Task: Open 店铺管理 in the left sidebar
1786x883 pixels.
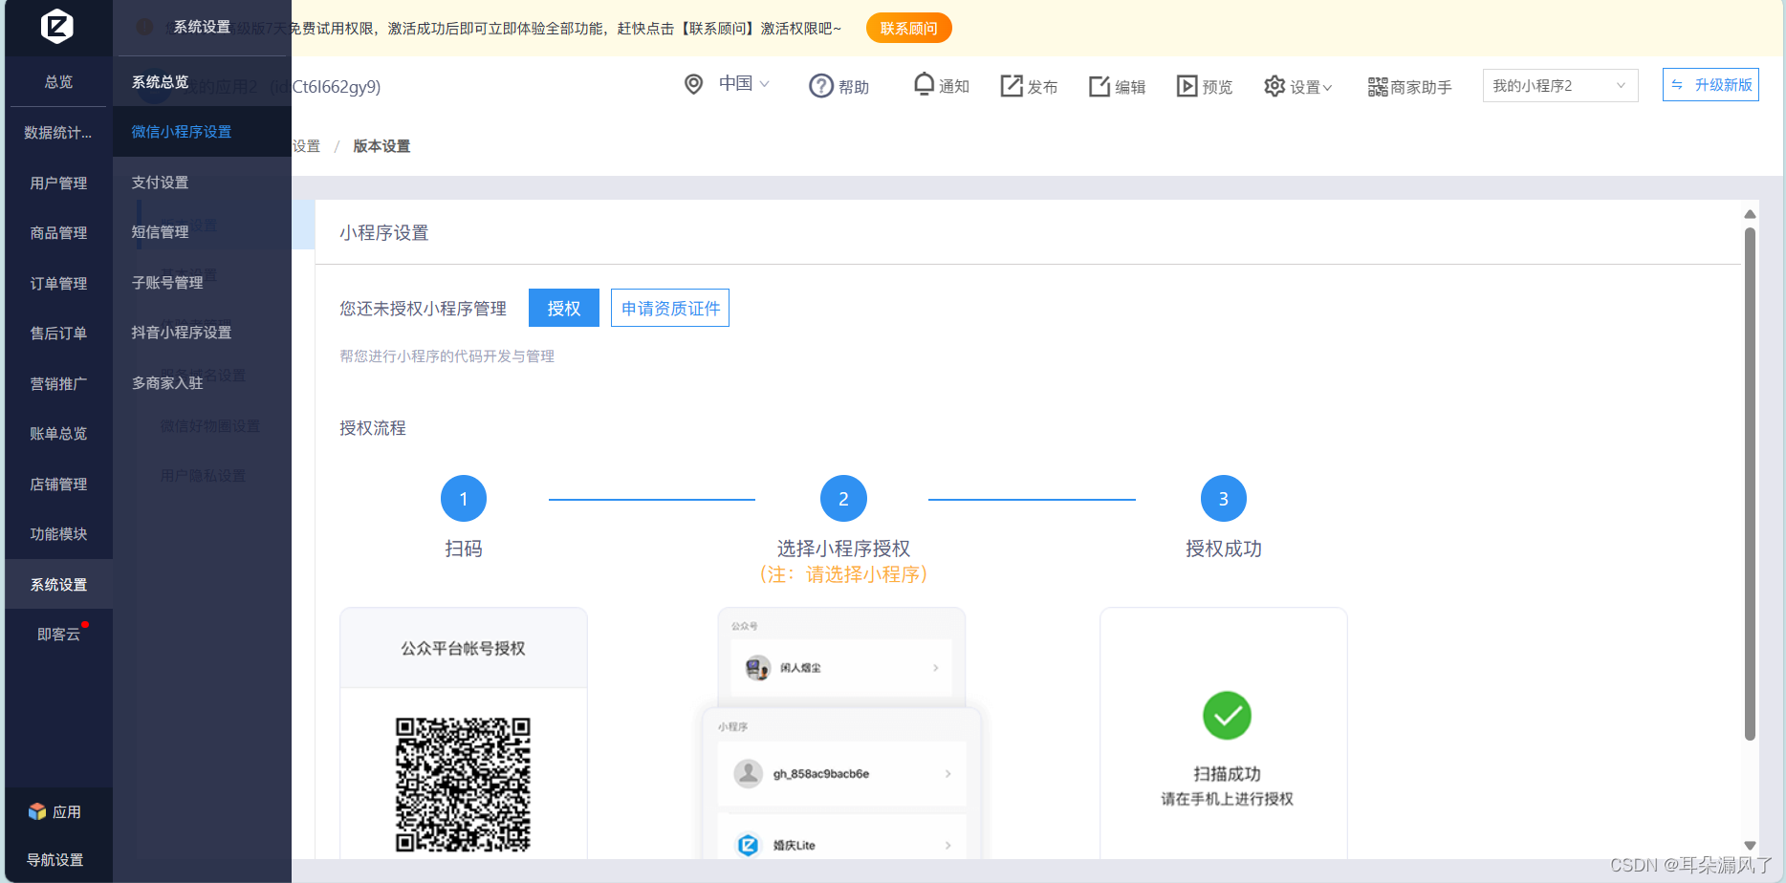Action: 58,485
